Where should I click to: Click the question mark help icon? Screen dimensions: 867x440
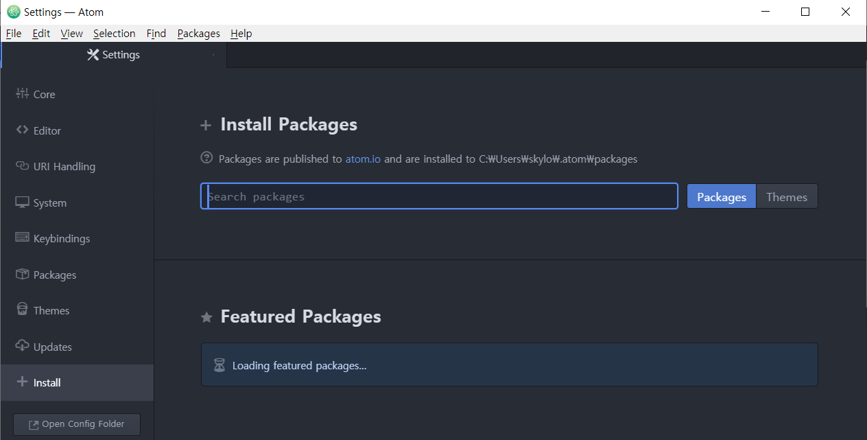206,158
